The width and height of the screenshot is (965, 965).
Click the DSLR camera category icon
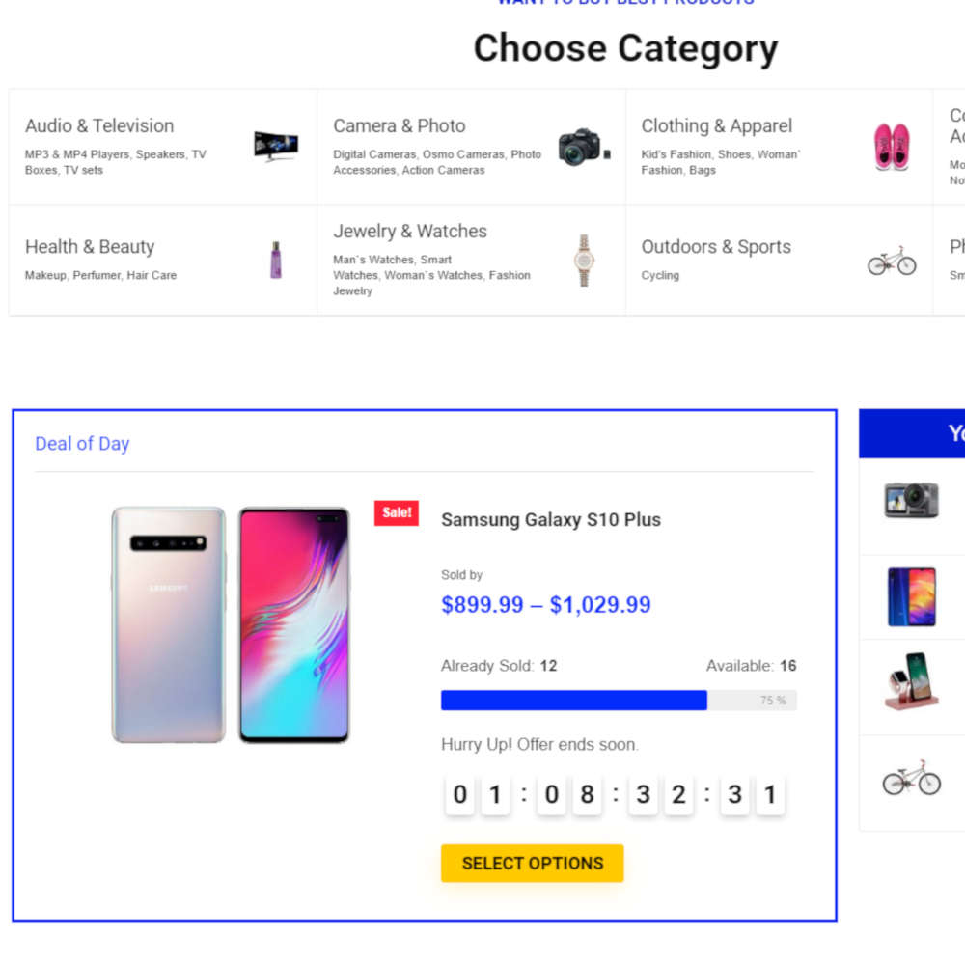[x=584, y=147]
